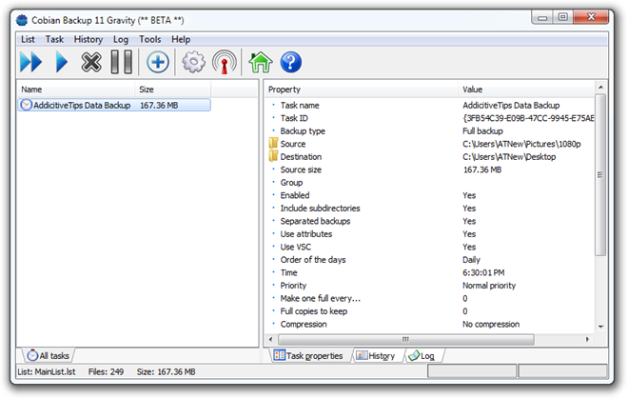Select the Use VSC property row
Image resolution: width=628 pixels, height=399 pixels.
[x=430, y=247]
